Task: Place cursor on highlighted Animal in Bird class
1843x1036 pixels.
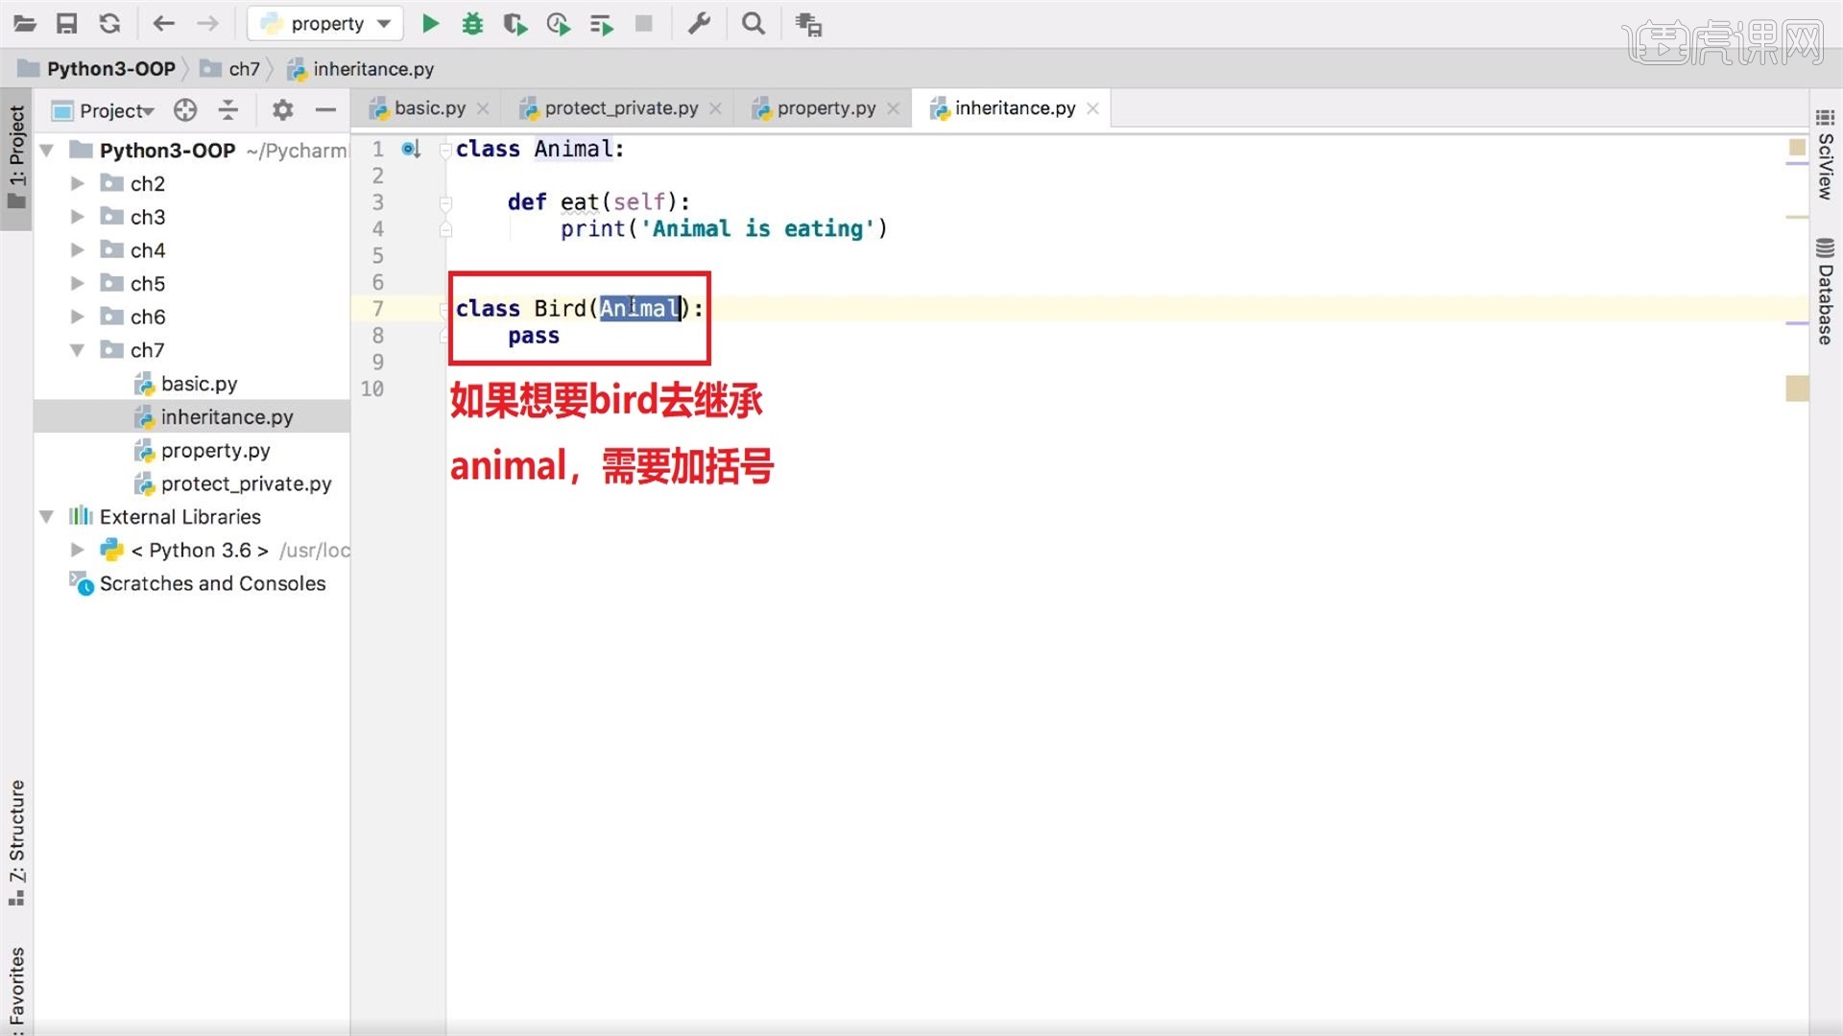Action: [x=639, y=308]
